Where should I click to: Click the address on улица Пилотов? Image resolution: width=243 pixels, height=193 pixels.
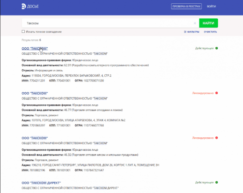click(x=95, y=165)
